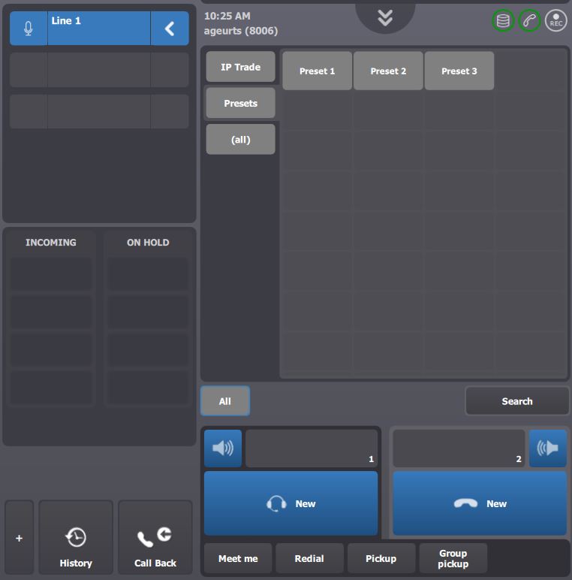The width and height of the screenshot is (572, 580).
Task: Open the Search button
Action: 517,401
